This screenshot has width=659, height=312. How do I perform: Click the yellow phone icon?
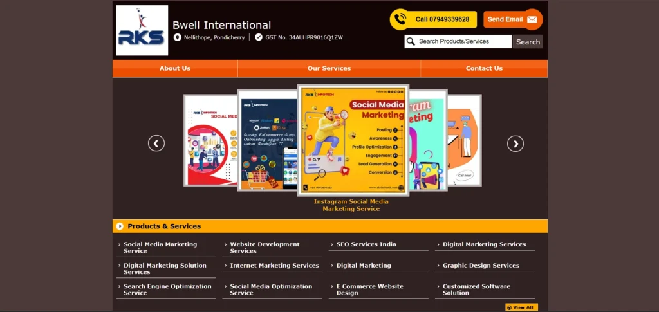400,19
